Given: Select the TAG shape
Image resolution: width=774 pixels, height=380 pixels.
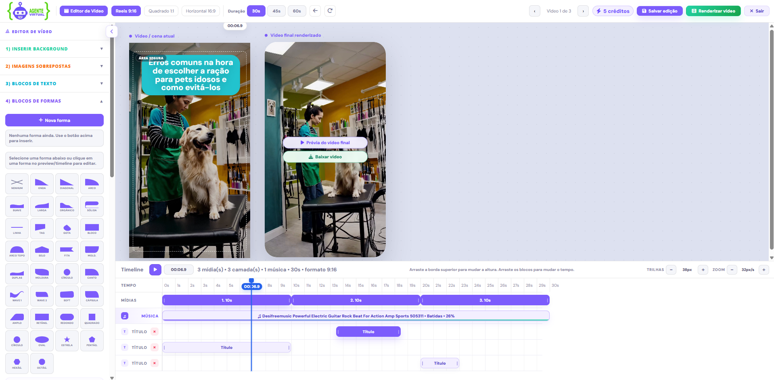Looking at the screenshot, I should (42, 229).
